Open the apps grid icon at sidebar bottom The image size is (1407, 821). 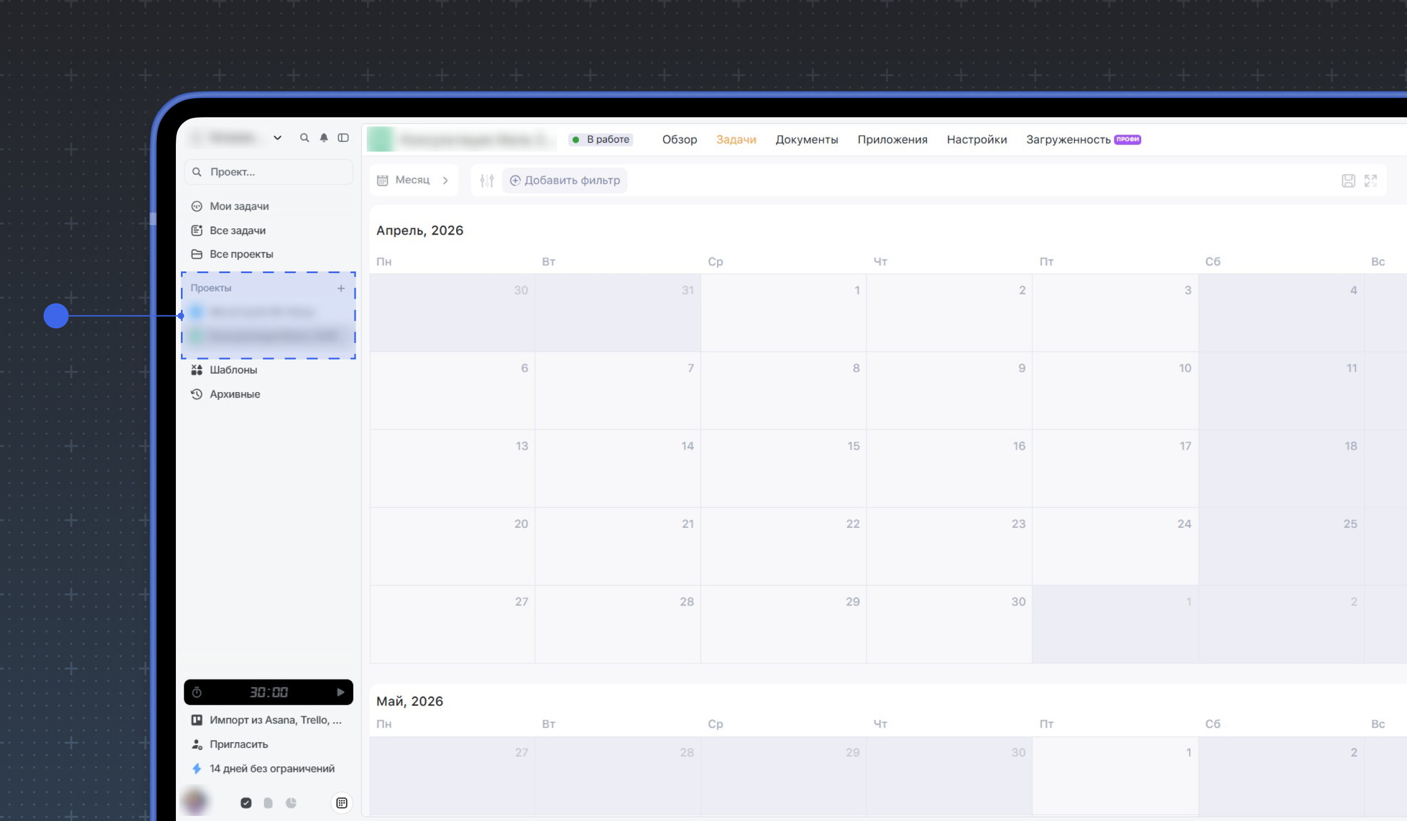pyautogui.click(x=342, y=803)
